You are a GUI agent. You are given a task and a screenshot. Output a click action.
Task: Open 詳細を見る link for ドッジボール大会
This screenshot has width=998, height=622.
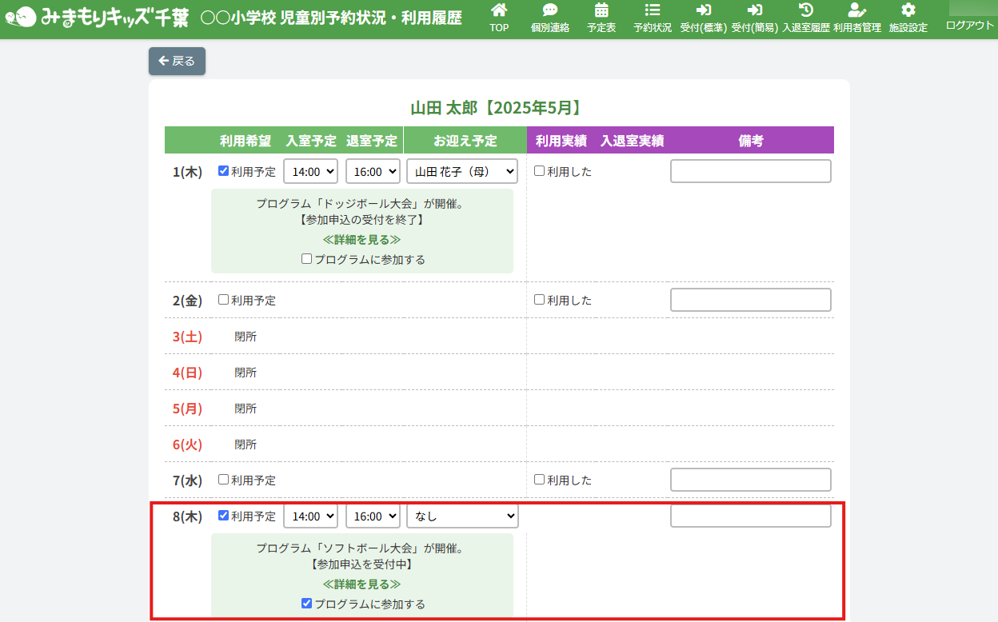361,239
